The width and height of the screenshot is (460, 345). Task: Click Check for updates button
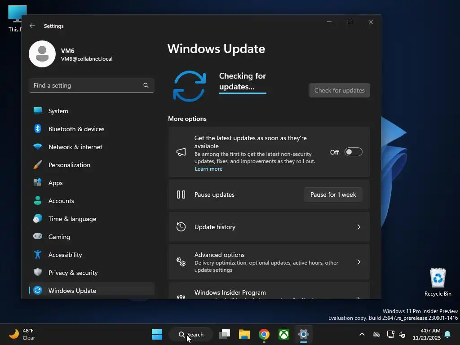click(x=340, y=90)
